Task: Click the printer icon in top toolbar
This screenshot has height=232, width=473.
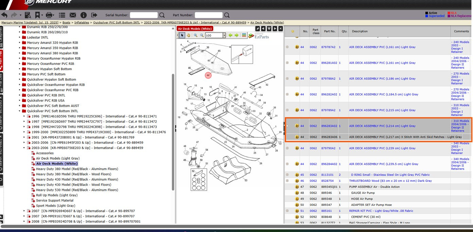Action: pyautogui.click(x=49, y=15)
